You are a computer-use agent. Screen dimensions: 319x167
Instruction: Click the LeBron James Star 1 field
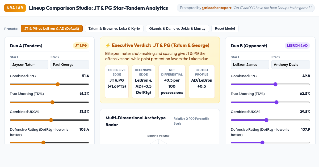tap(250, 65)
